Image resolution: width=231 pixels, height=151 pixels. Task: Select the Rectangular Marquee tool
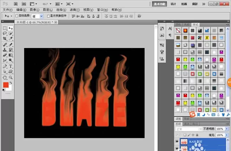click(x=5, y=28)
